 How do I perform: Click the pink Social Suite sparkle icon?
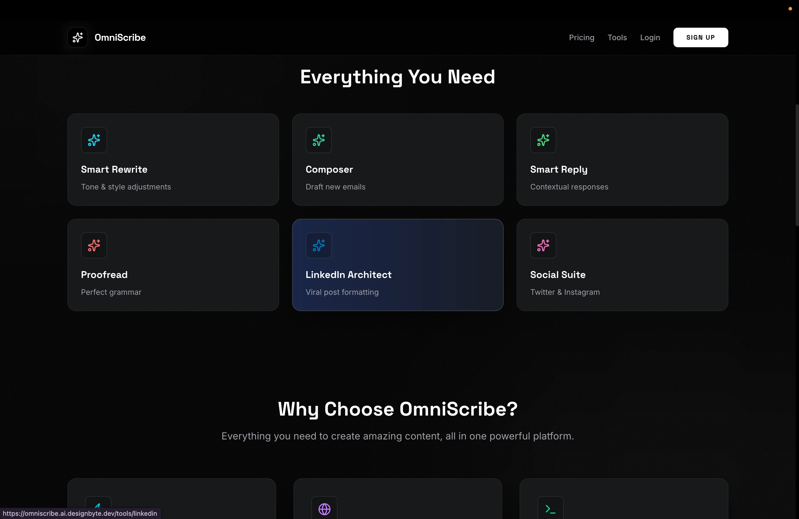(x=543, y=245)
